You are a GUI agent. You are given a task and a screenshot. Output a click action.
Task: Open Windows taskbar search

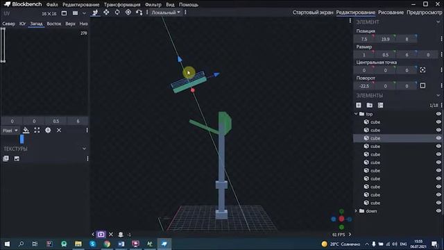coord(22,244)
